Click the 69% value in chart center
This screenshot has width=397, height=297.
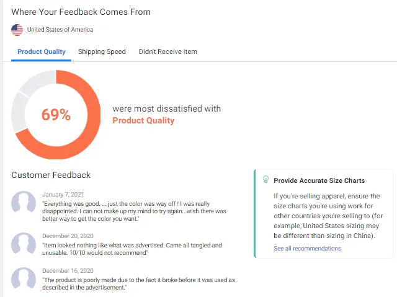click(56, 115)
